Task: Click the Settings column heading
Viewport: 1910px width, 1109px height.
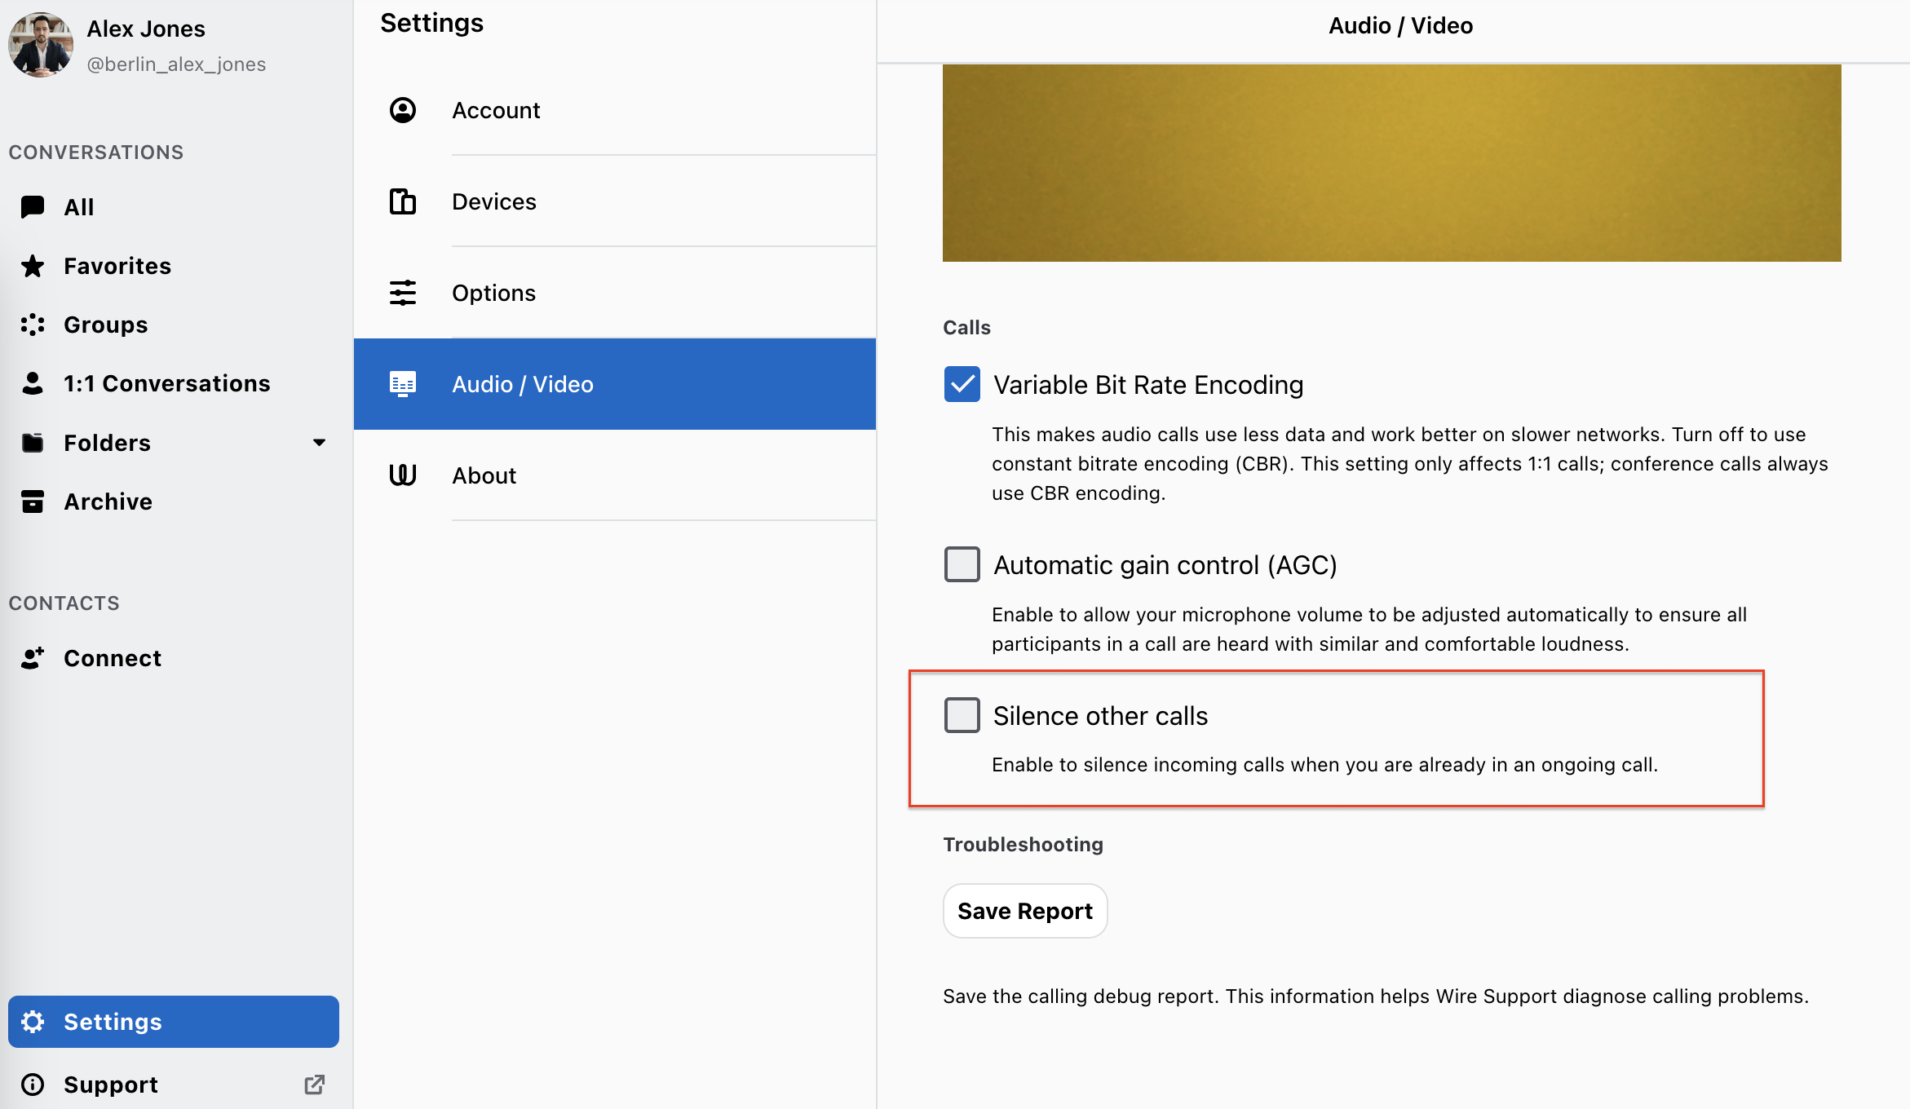Action: click(431, 23)
